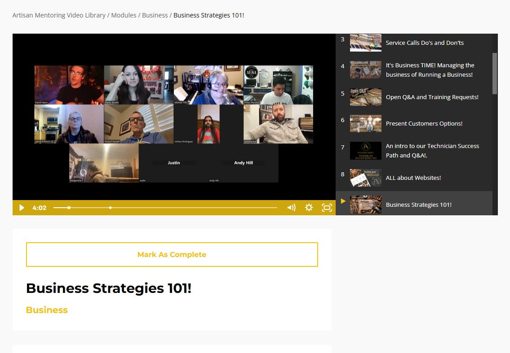The height and width of the screenshot is (353, 510).
Task: Open It's Business TIME playlist item
Action: coord(430,70)
